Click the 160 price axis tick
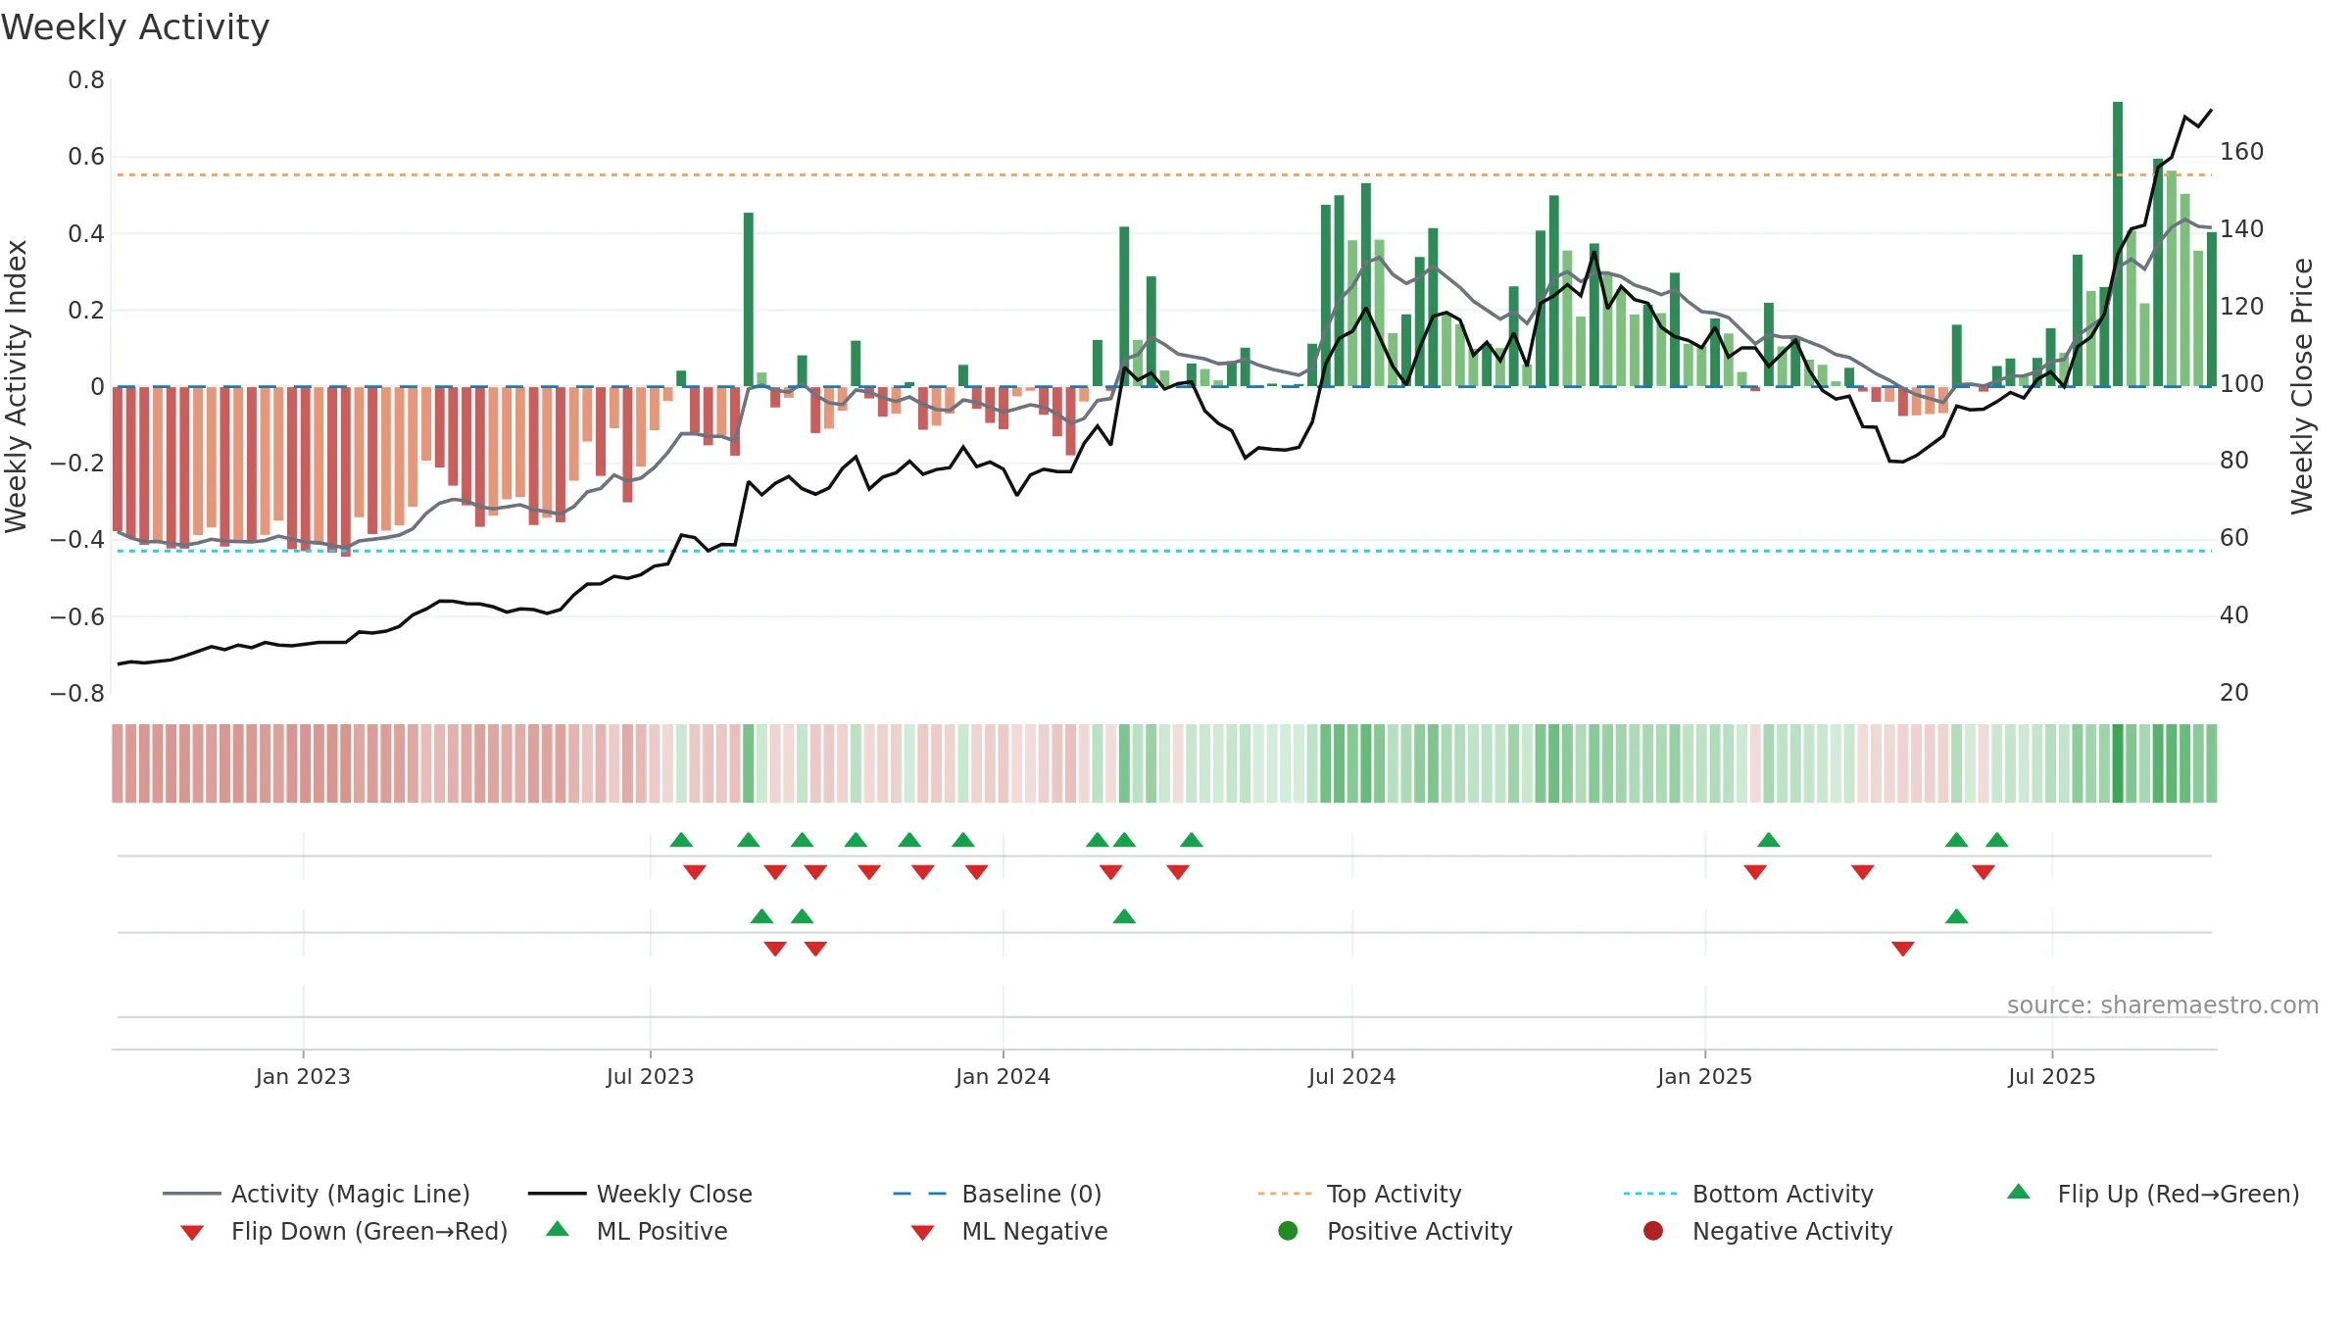Viewport: 2352px width, 1323px height. (2241, 152)
